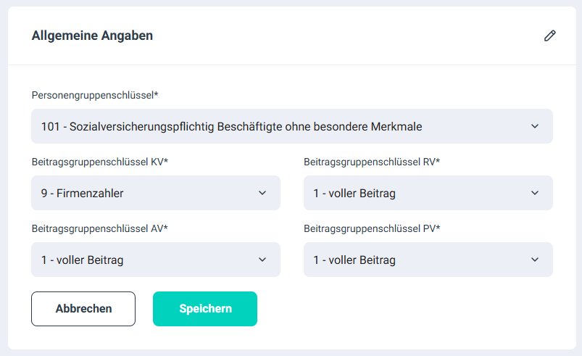Open the Personengruppenschlüssel dropdown
This screenshot has height=356, width=582.
pyautogui.click(x=291, y=126)
